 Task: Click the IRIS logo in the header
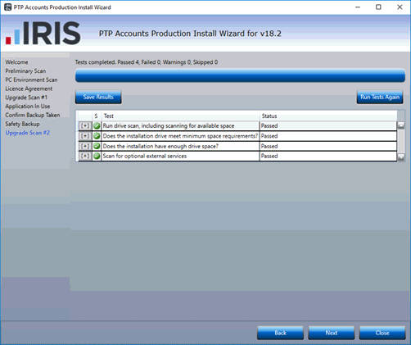[43, 34]
